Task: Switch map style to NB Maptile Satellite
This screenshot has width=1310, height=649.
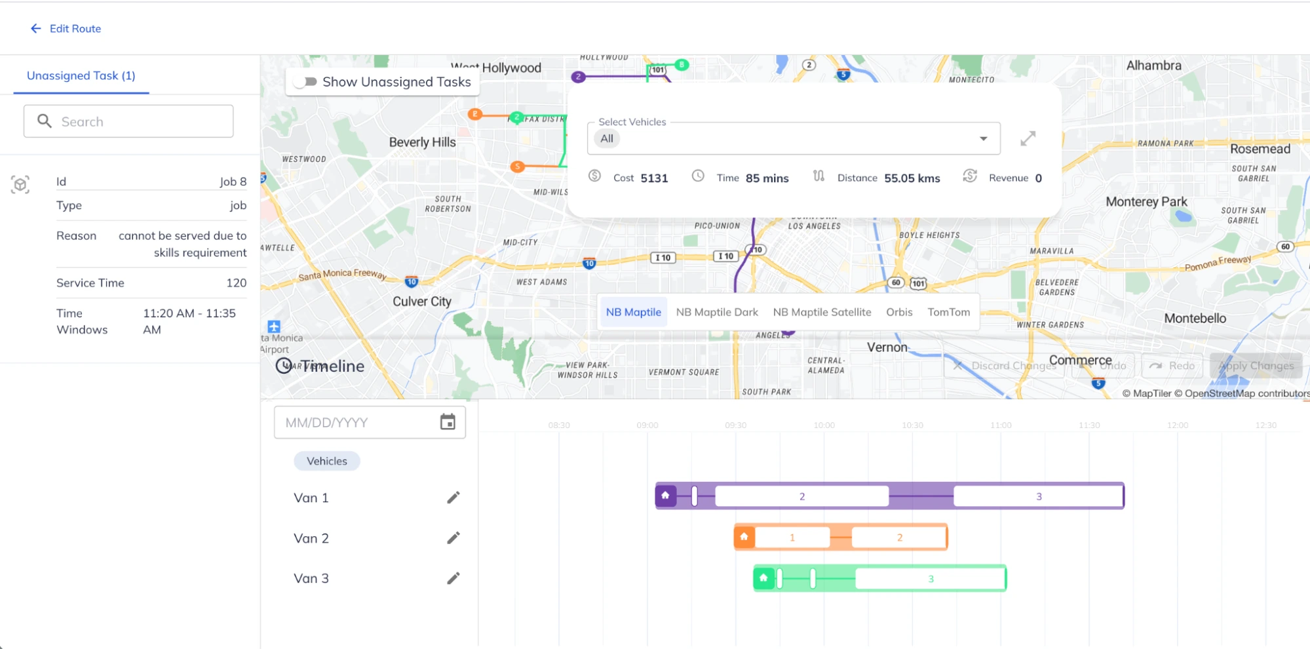Action: click(x=822, y=312)
